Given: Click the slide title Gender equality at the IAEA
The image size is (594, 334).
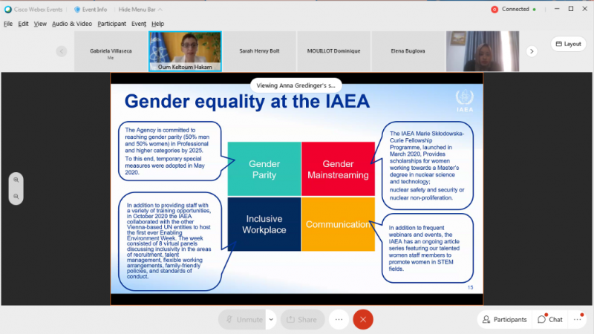Looking at the screenshot, I should click(247, 102).
